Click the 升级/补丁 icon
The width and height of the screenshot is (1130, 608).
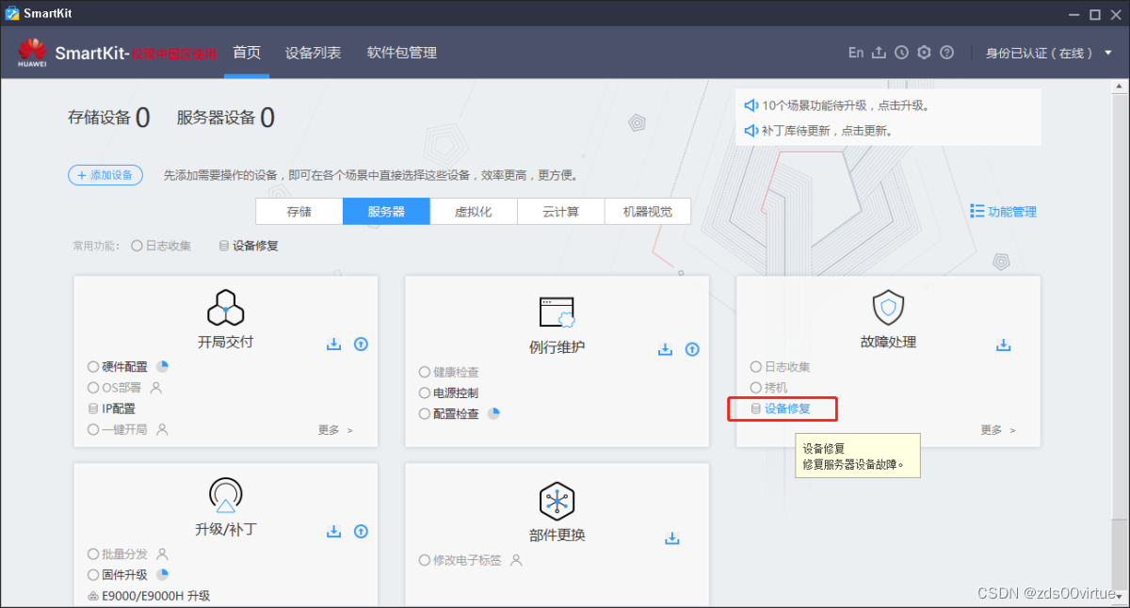click(x=226, y=496)
